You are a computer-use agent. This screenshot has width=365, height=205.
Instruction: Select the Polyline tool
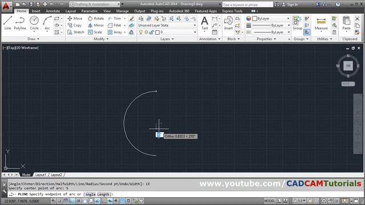point(20,23)
